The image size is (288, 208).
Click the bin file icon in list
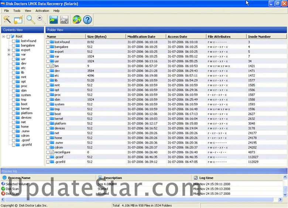point(52,66)
